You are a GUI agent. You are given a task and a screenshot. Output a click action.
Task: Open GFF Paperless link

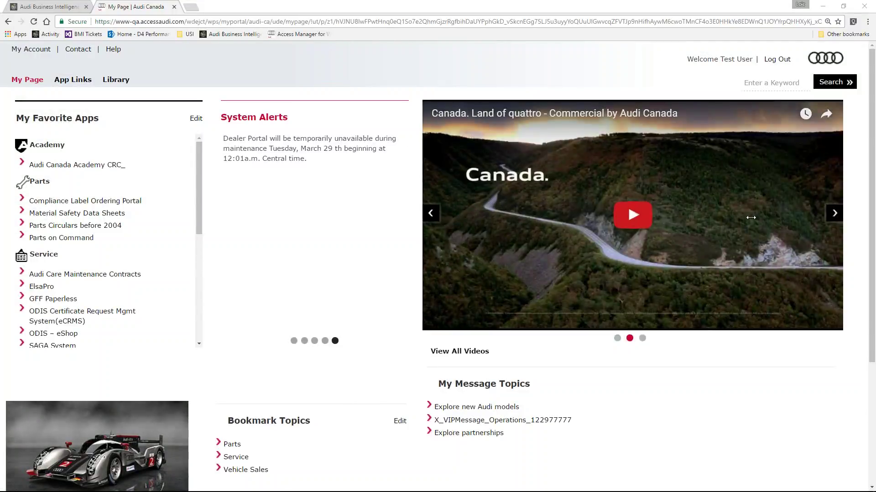(53, 299)
